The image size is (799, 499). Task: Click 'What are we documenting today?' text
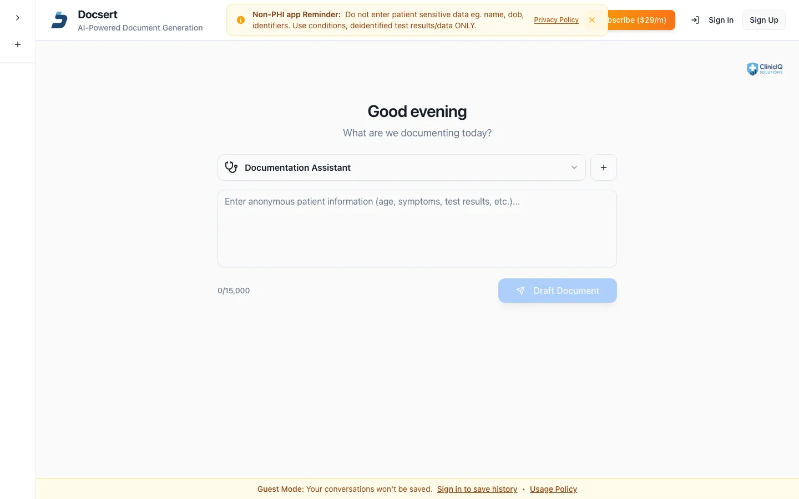coord(417,133)
